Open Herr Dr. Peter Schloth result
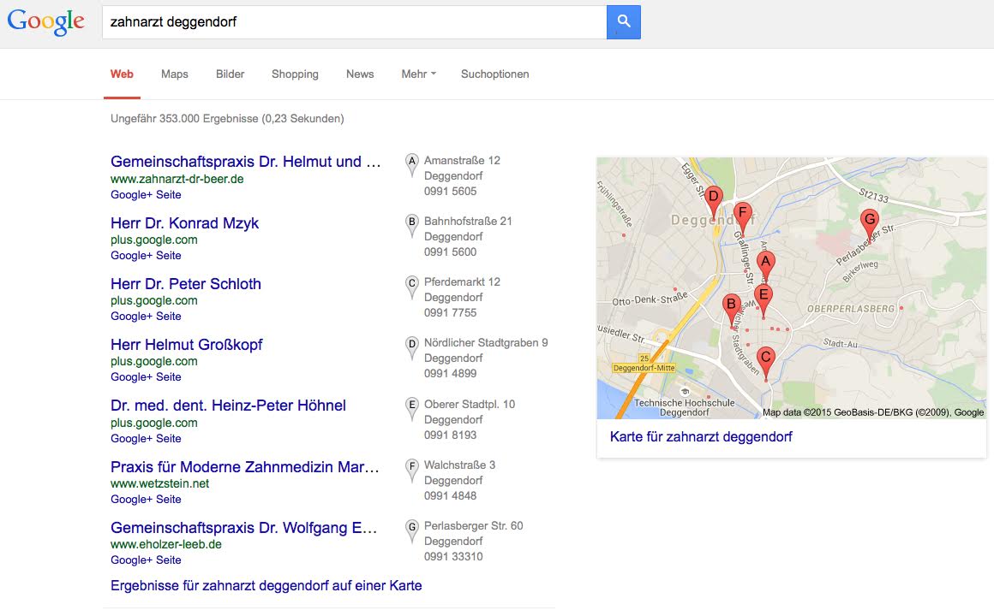This screenshot has height=616, width=994. 186,284
